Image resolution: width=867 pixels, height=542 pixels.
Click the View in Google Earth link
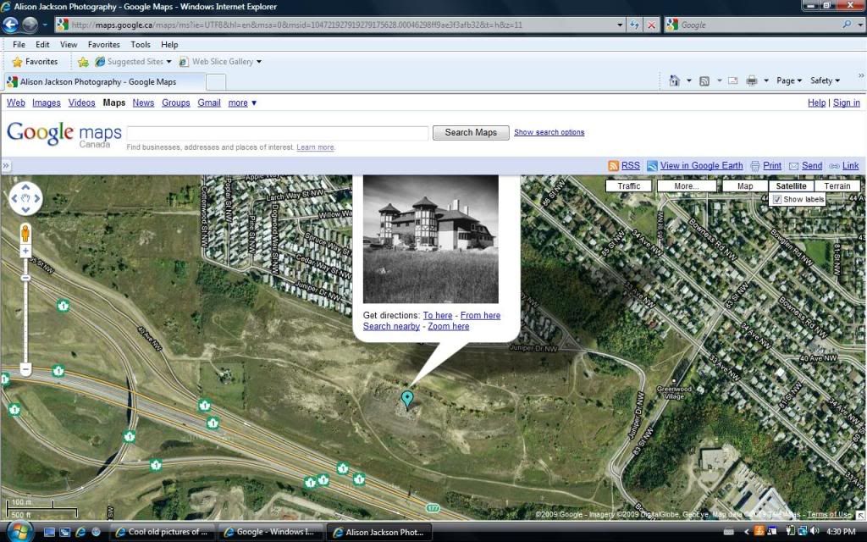[701, 165]
